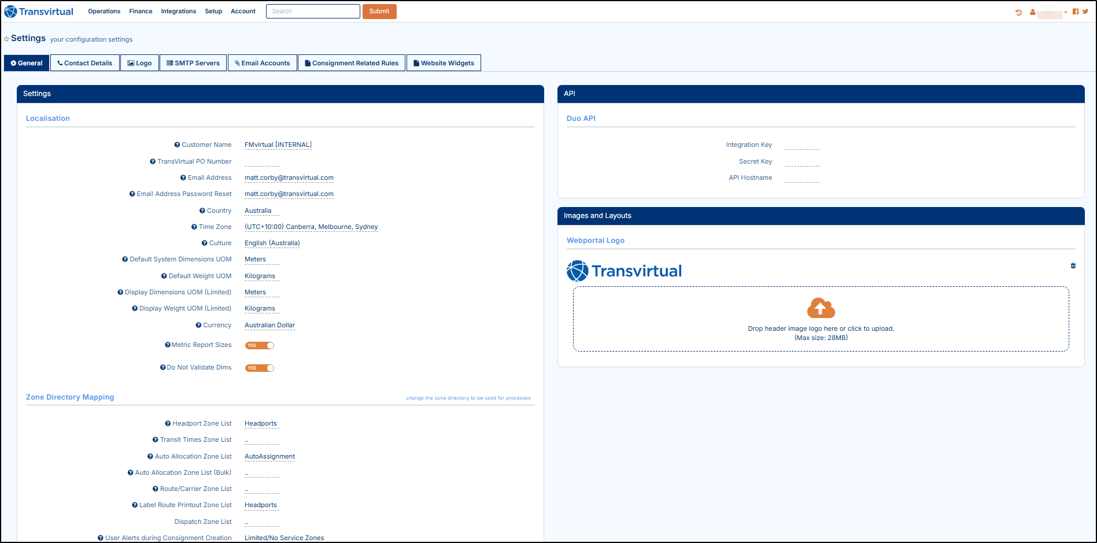Click the history icon in the header
The image size is (1097, 543).
pyautogui.click(x=1018, y=12)
